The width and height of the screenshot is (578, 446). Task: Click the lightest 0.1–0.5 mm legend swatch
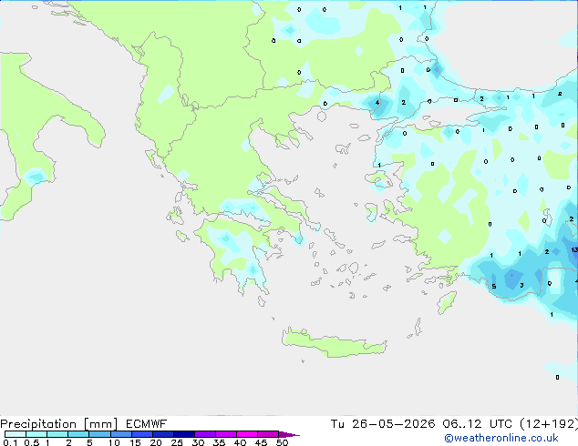(15, 434)
